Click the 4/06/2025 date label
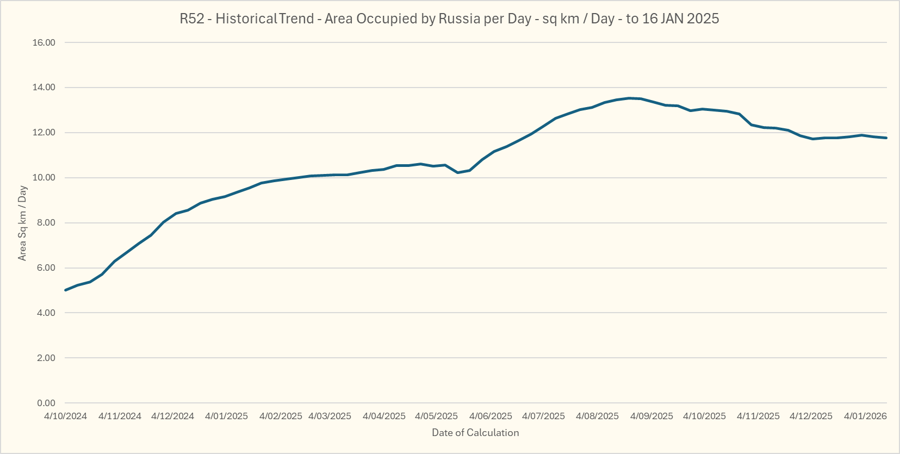900x454 pixels. tap(491, 416)
